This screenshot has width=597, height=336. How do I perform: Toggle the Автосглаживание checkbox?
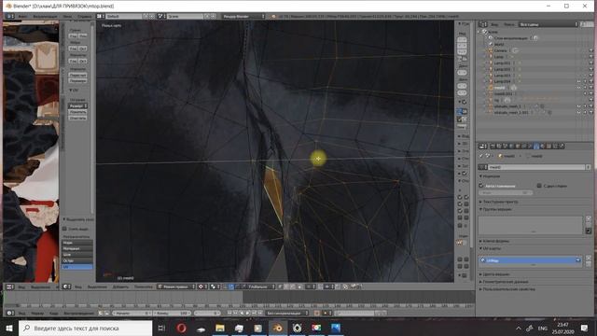point(481,186)
